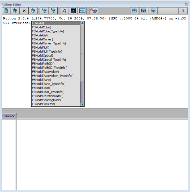Click the autocomplete list scroll down arrow
This screenshot has width=190, height=192.
(82, 105)
